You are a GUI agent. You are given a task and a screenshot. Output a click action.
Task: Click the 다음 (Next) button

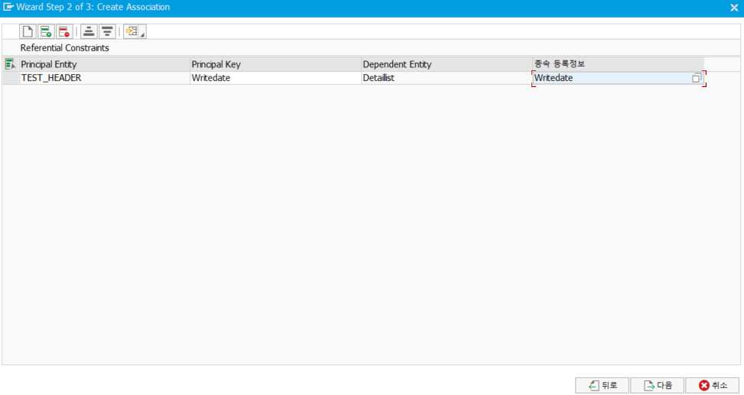657,386
